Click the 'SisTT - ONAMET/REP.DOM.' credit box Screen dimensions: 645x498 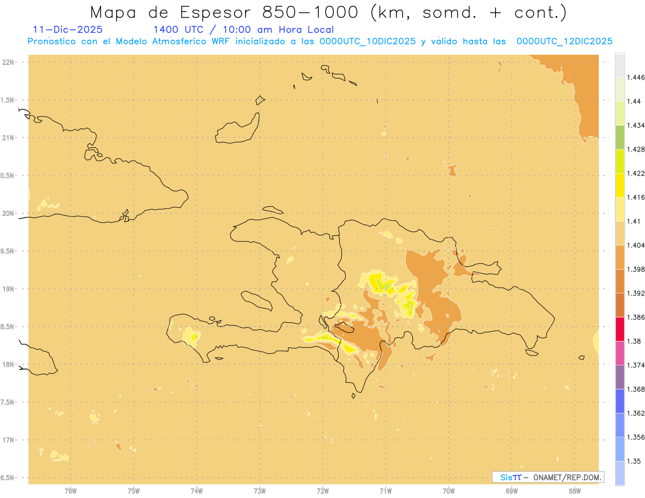(548, 477)
